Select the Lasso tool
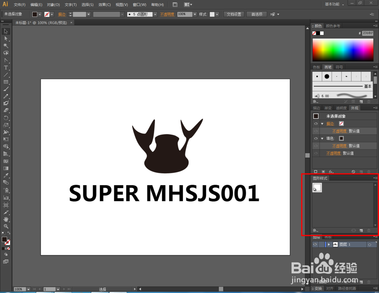The image size is (379, 293). [6, 53]
